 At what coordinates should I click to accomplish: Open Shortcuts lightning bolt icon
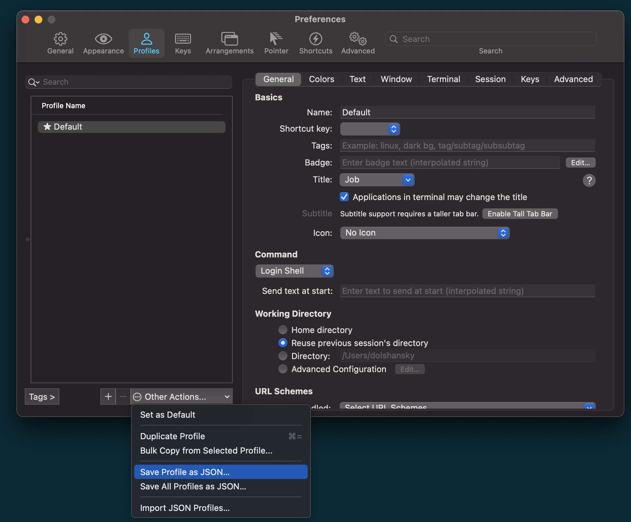click(x=315, y=39)
